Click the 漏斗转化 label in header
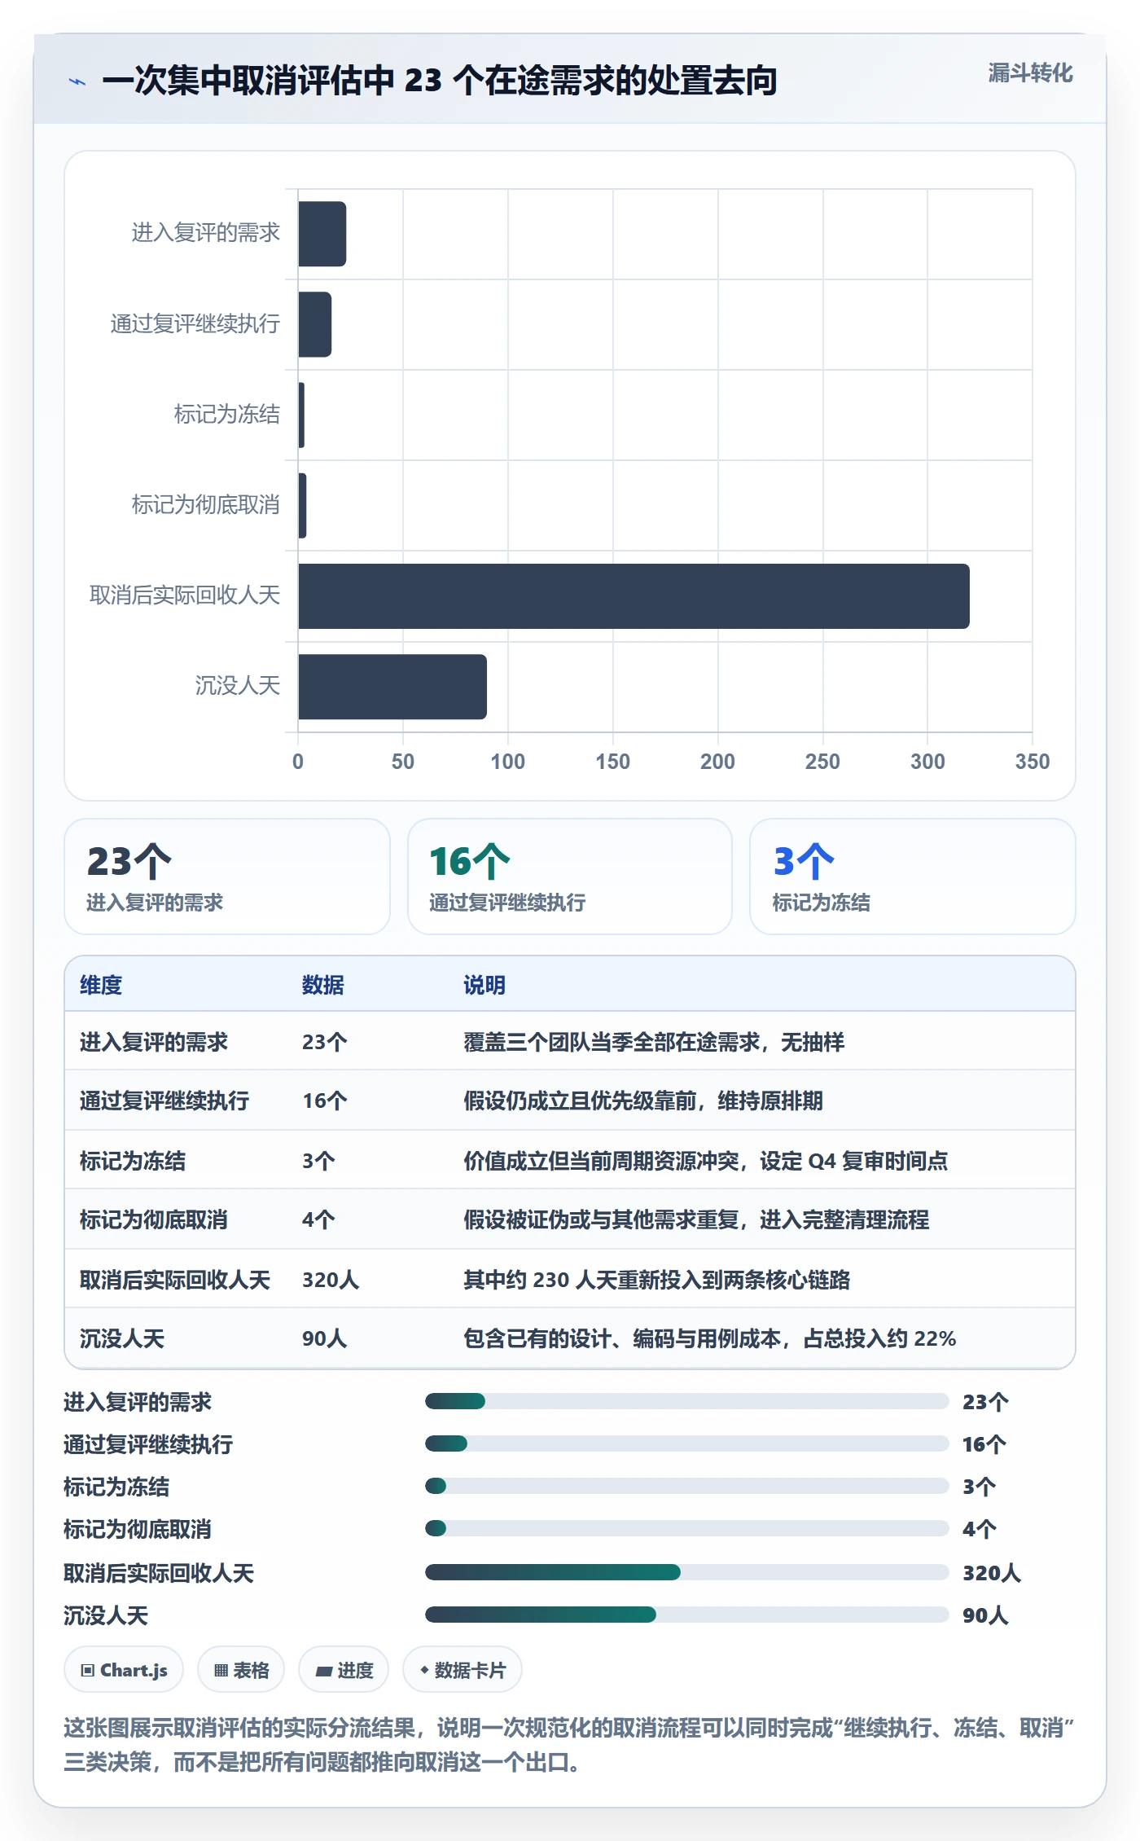Image resolution: width=1140 pixels, height=1841 pixels. [1030, 73]
